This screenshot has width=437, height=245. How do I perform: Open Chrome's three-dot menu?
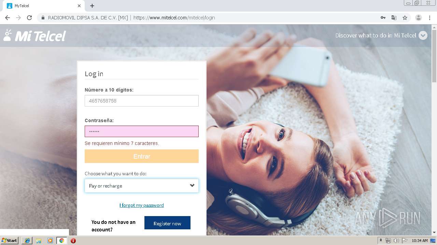(x=429, y=18)
